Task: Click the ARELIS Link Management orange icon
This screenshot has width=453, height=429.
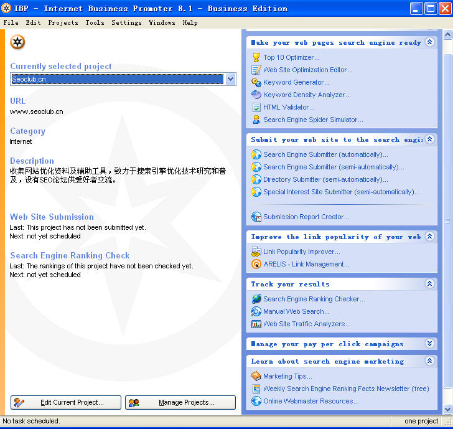Action: 256,264
